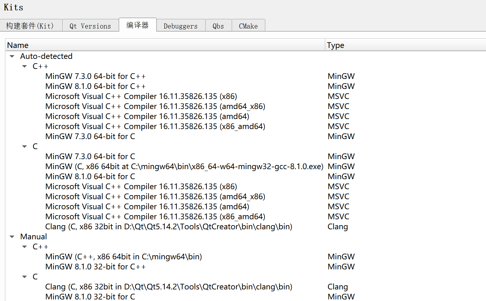Screen dimensions: 486x301
Task: Collapse the C++ node under Auto-detected
Action: point(24,66)
